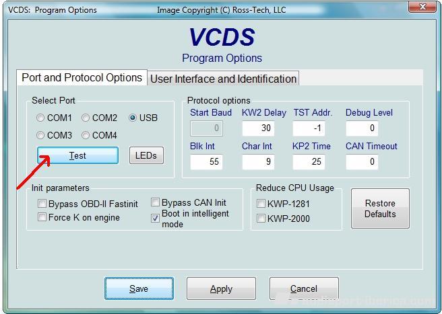
Task: Click the Blk Int field
Action: click(206, 162)
